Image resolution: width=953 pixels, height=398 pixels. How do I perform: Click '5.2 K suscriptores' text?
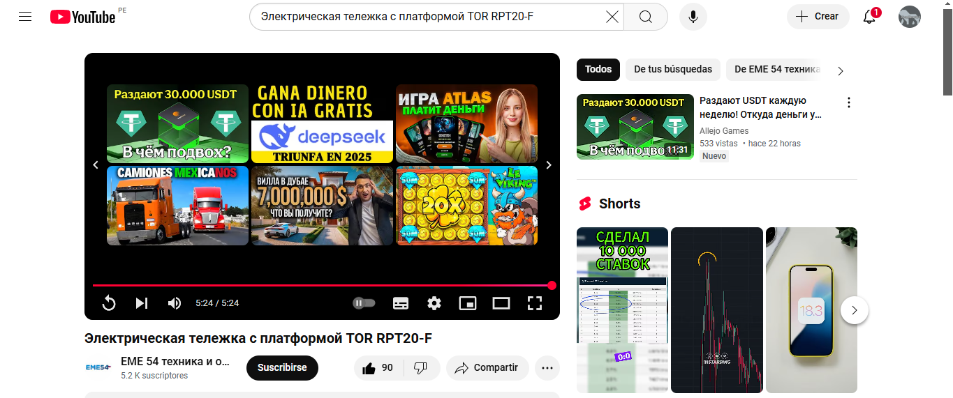[x=154, y=376]
